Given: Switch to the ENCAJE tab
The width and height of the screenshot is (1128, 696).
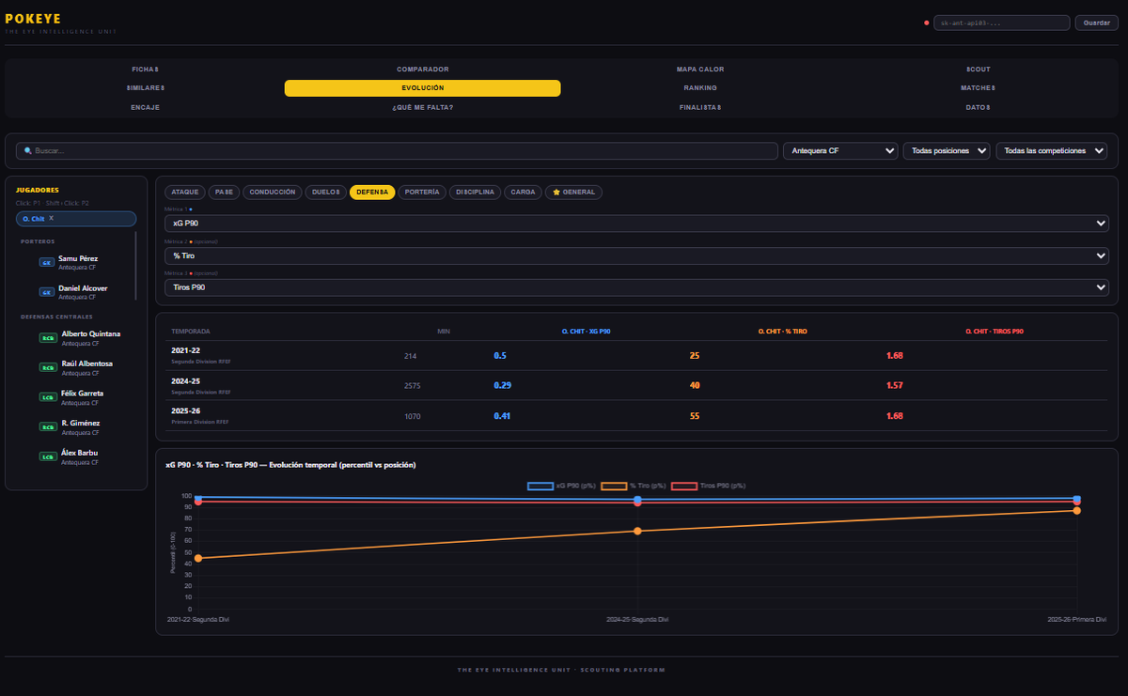Looking at the screenshot, I should (145, 107).
